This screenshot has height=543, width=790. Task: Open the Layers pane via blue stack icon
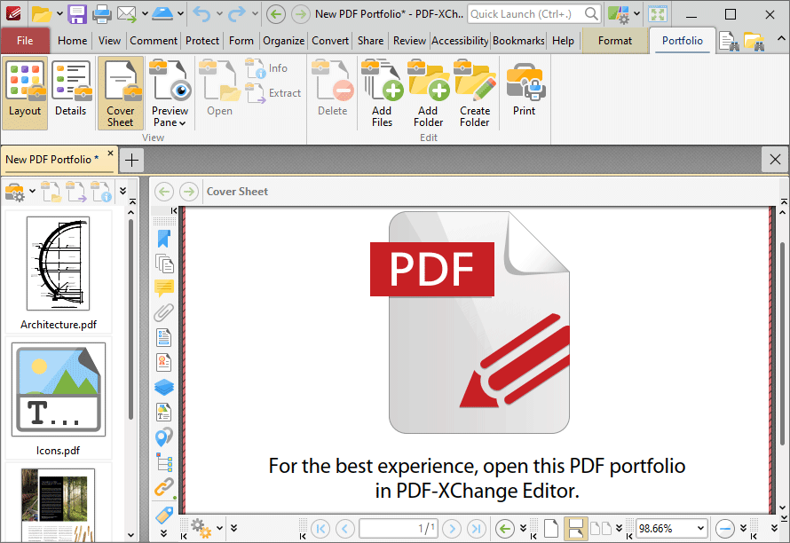point(163,387)
